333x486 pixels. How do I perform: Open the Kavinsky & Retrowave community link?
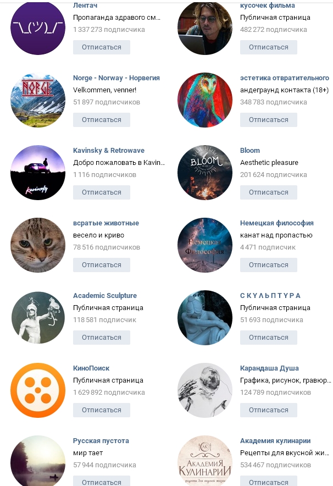point(109,150)
